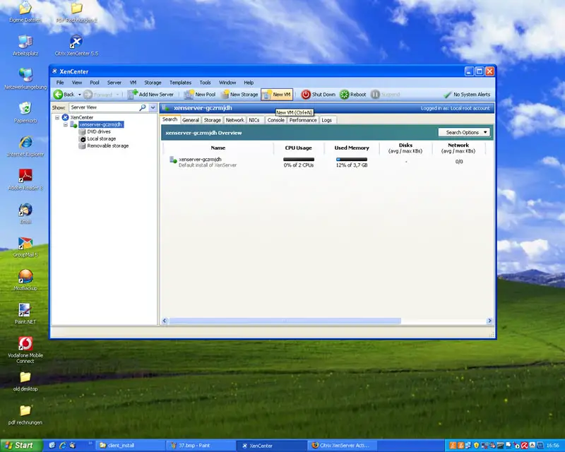Select Local storage in the tree
The height and width of the screenshot is (452, 565).
[101, 138]
